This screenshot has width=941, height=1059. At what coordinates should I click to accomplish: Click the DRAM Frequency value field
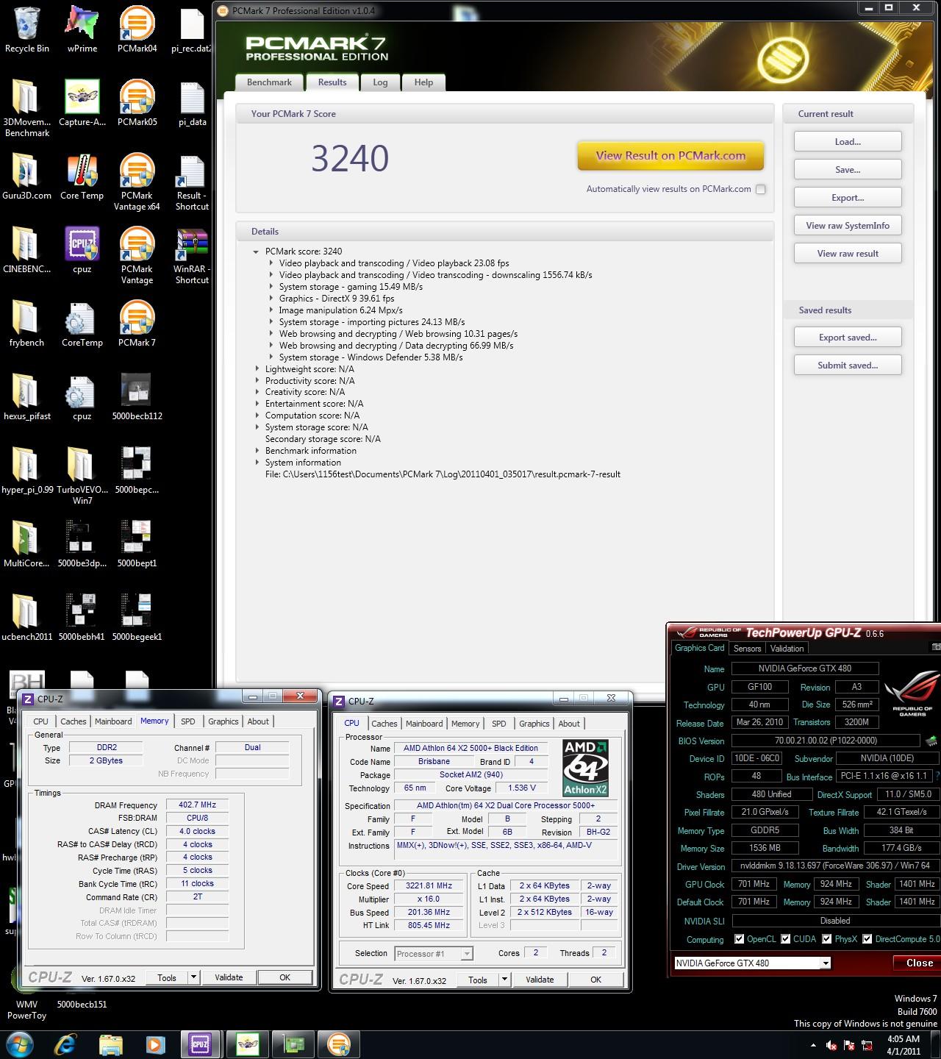(x=197, y=805)
